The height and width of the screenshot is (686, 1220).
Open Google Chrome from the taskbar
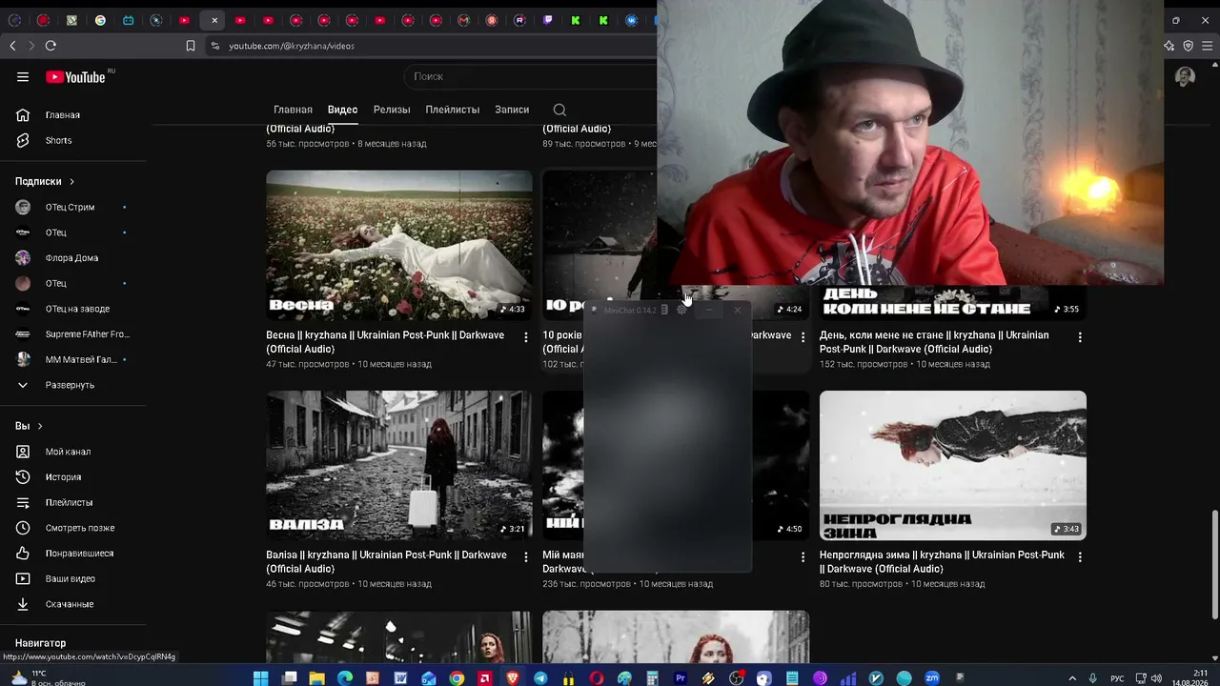(457, 678)
